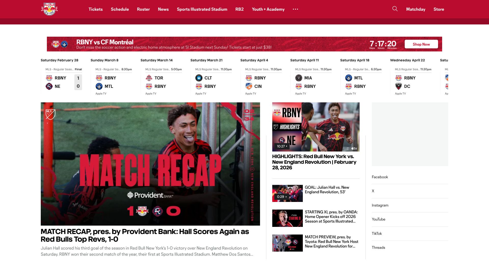Image resolution: width=489 pixels, height=275 pixels.
Task: Expand the three-dot more menu
Action: [x=295, y=9]
